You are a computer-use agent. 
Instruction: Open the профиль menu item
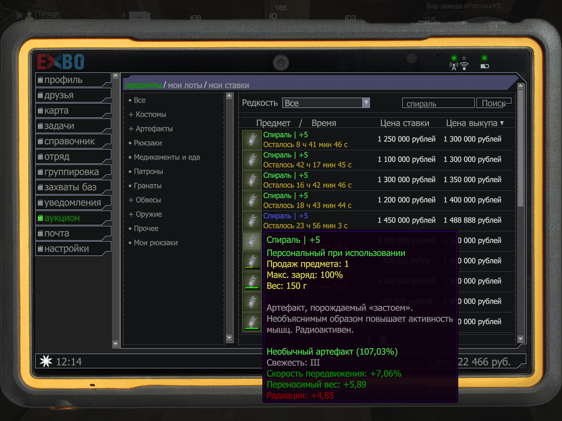tap(73, 80)
